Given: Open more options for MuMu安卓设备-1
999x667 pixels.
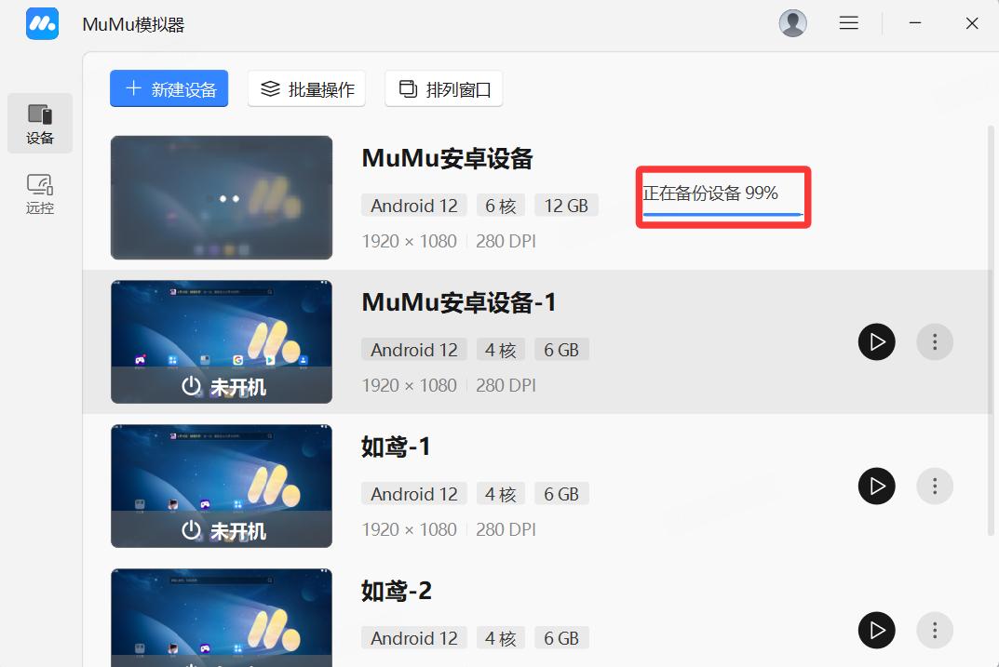Looking at the screenshot, I should 935,341.
